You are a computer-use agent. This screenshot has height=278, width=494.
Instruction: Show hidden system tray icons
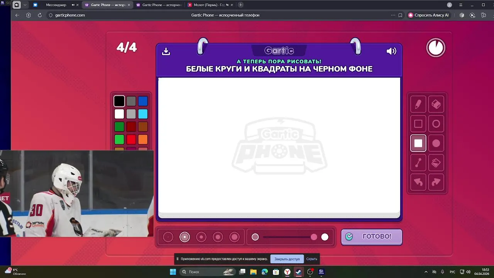pos(426,272)
